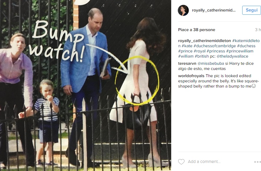
Task: Open royally_catherinemiddleton name in the caption
Action: click(204, 41)
